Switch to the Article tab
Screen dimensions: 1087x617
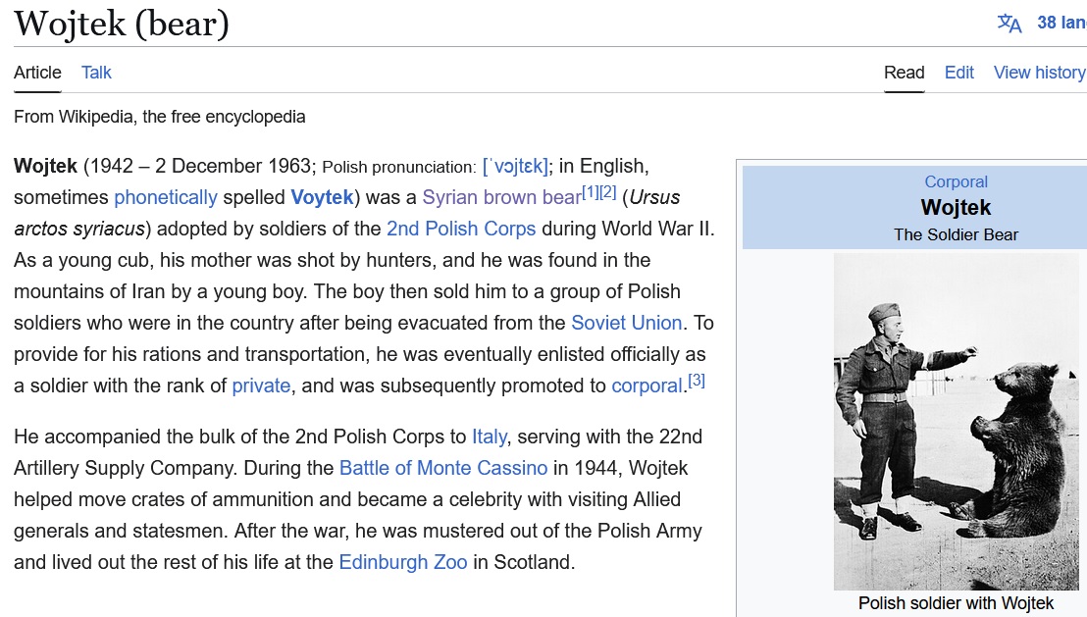tap(37, 73)
